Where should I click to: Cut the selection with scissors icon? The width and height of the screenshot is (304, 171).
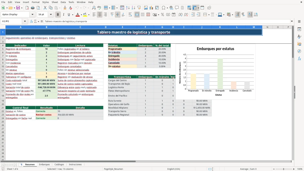(45, 8)
